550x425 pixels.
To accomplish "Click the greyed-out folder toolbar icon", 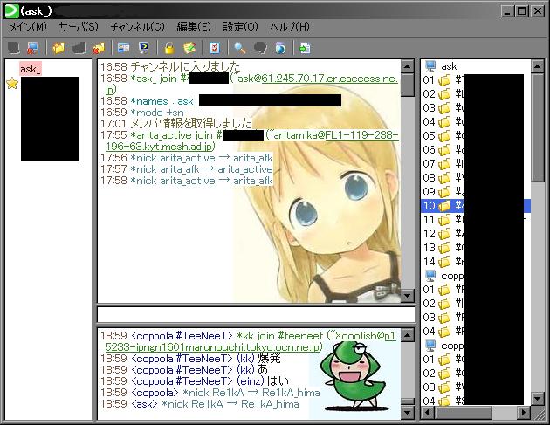I will click(x=79, y=48).
